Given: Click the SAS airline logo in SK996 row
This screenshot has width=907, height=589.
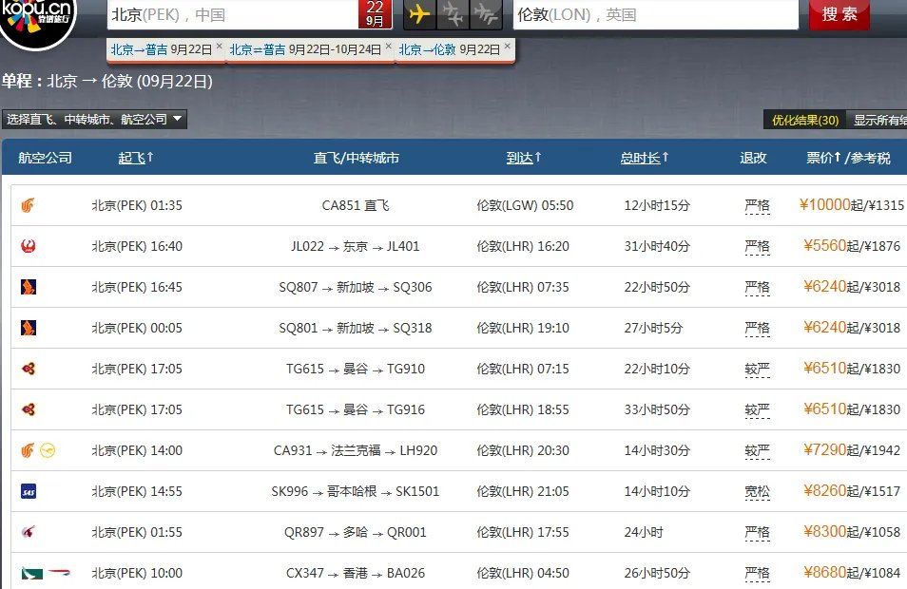Looking at the screenshot, I should click(29, 491).
